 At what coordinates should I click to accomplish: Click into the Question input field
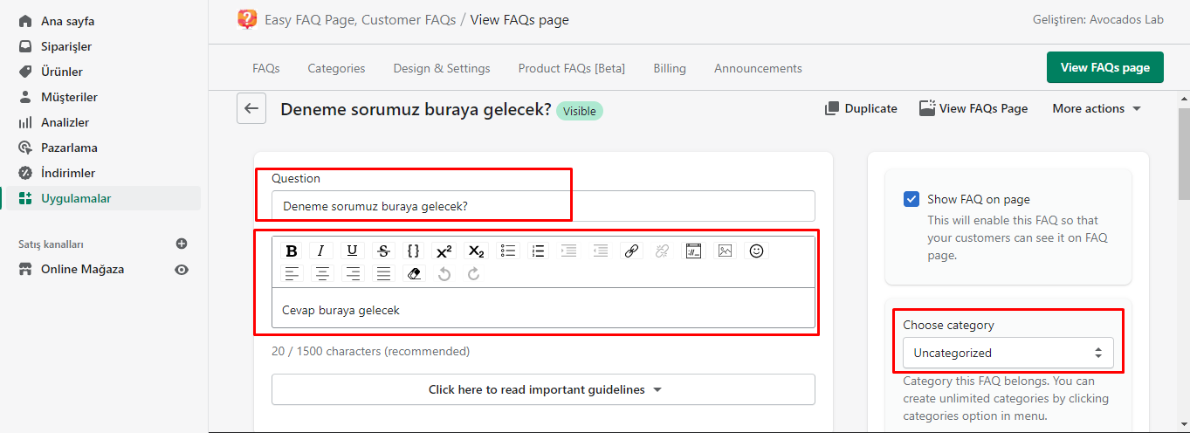pos(543,206)
